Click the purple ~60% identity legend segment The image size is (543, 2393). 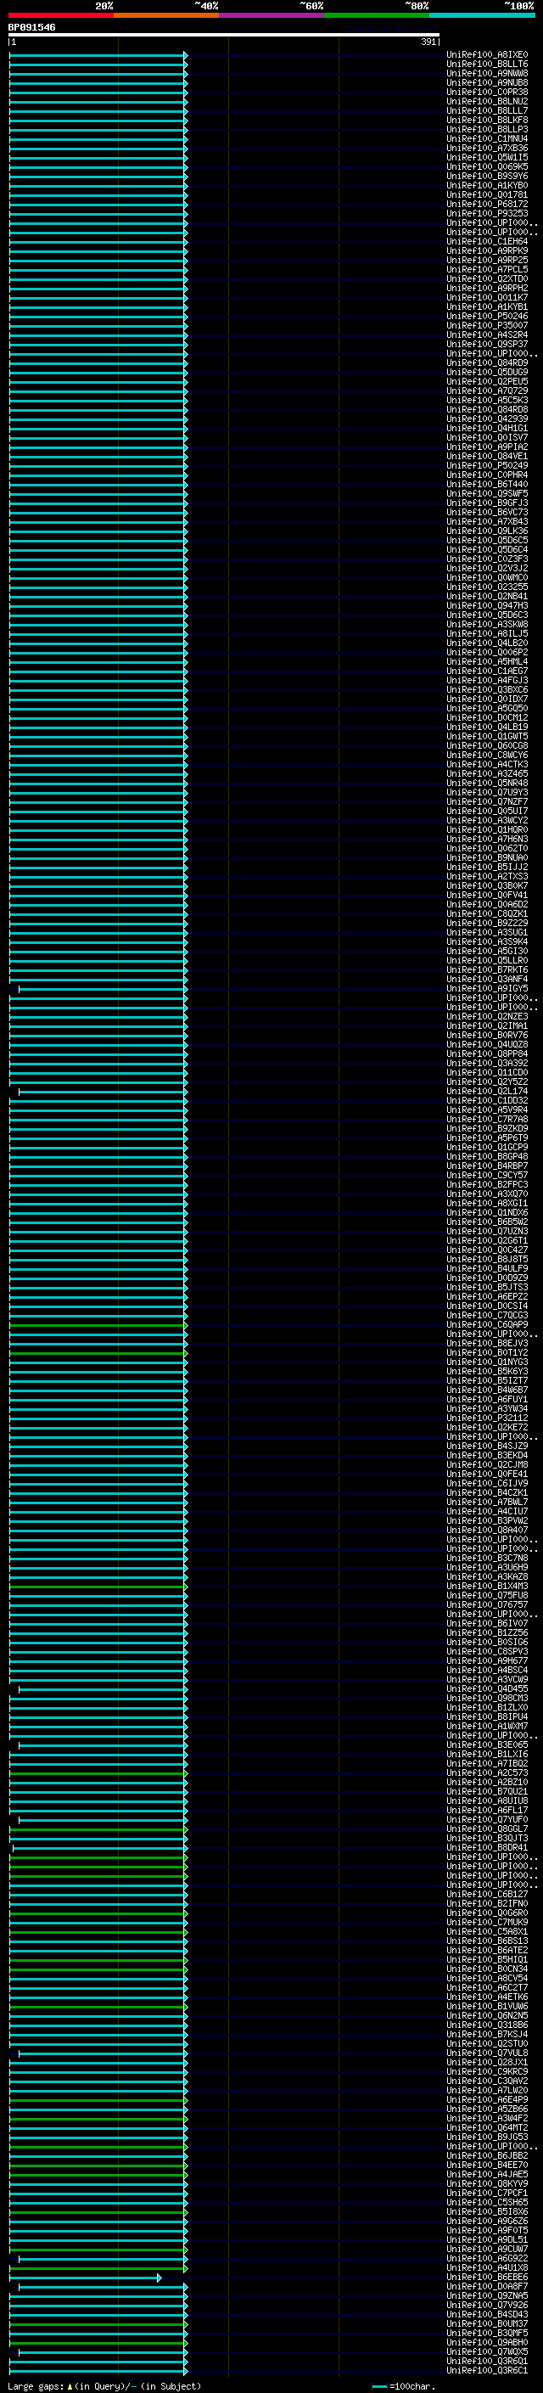tap(272, 15)
